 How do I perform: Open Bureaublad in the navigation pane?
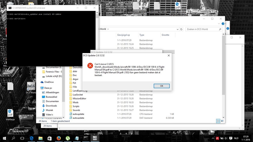[50, 97]
